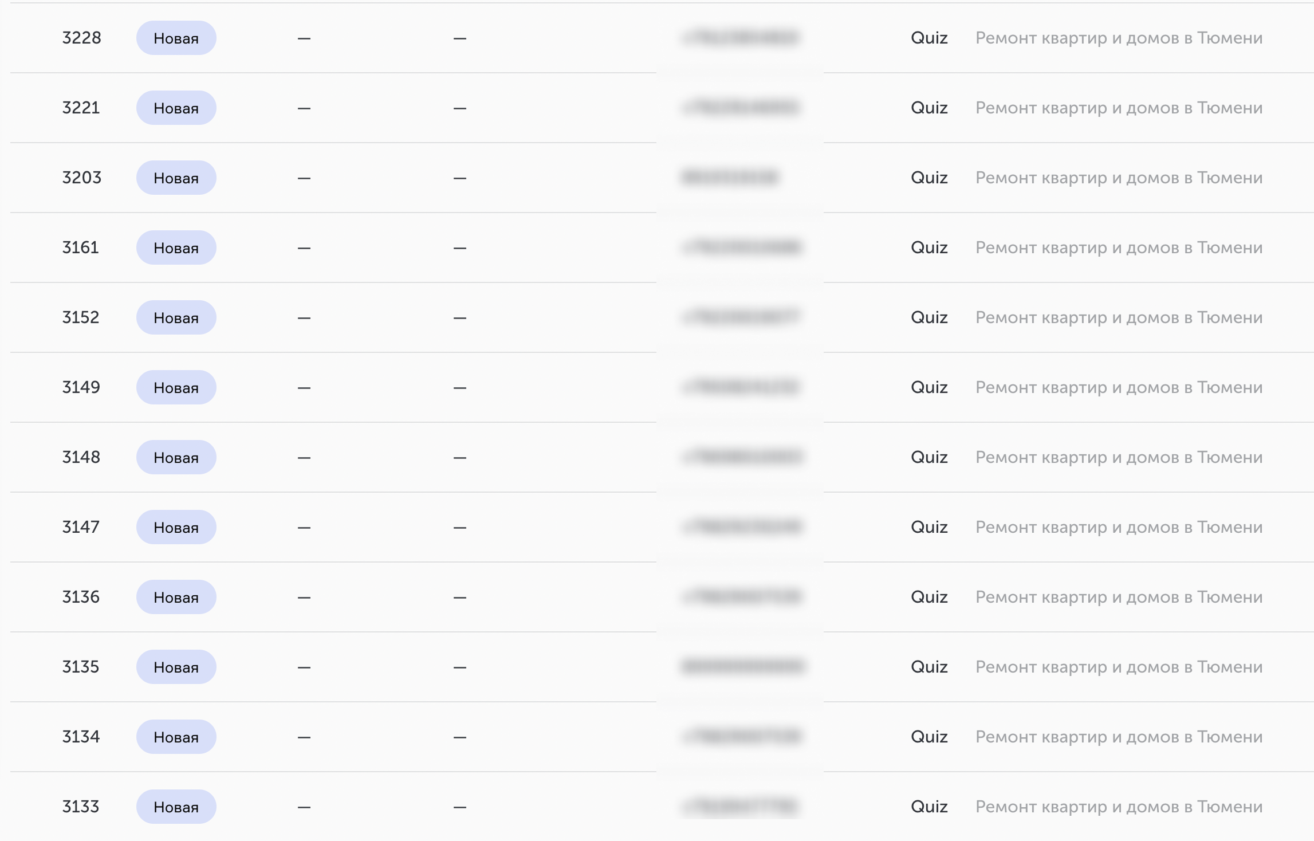The width and height of the screenshot is (1314, 841).
Task: Open 'Ремонт квартир и домов в Тюмени' in row 3161
Action: [1119, 247]
